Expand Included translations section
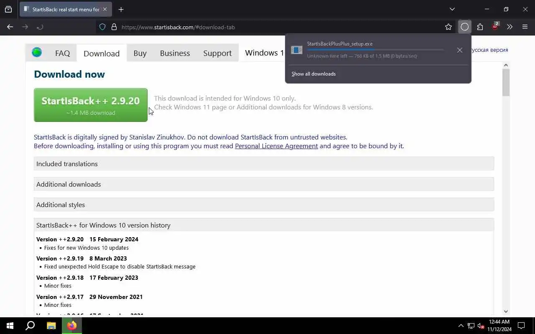The image size is (535, 334). coord(264,164)
